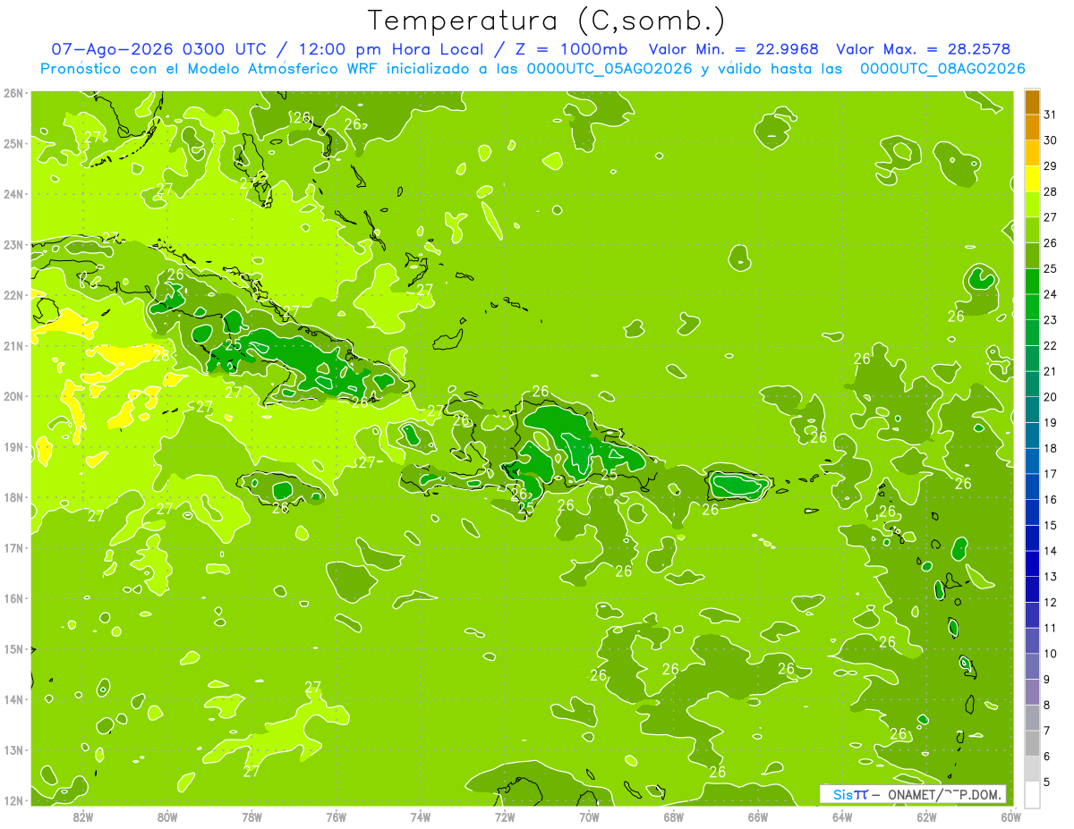Click the 24N latitude axis label

tap(13, 194)
